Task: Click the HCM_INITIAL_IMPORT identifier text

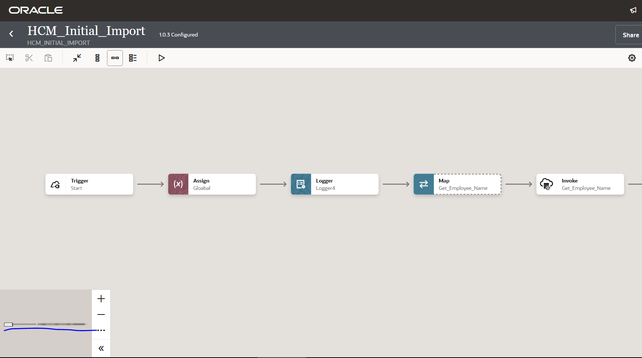Action: tap(59, 43)
